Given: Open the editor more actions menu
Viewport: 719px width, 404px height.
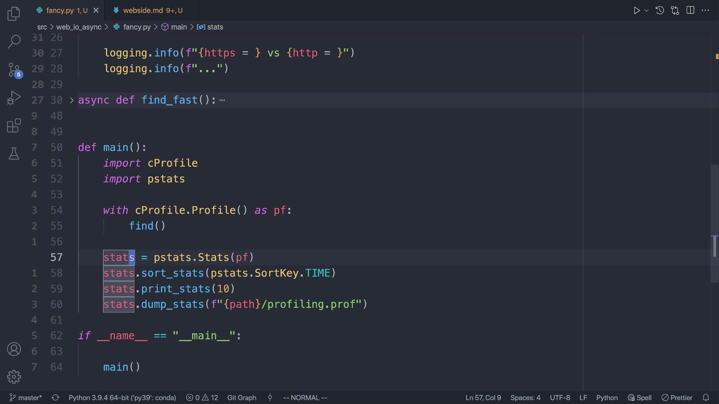Looking at the screenshot, I should pyautogui.click(x=706, y=10).
